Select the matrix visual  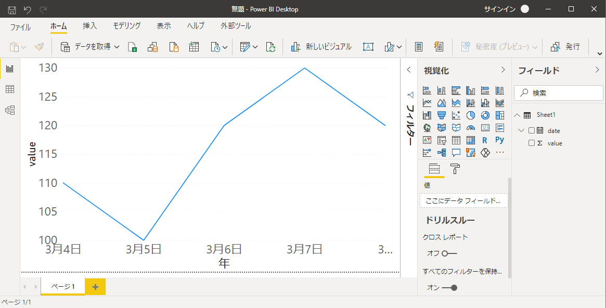pos(470,140)
